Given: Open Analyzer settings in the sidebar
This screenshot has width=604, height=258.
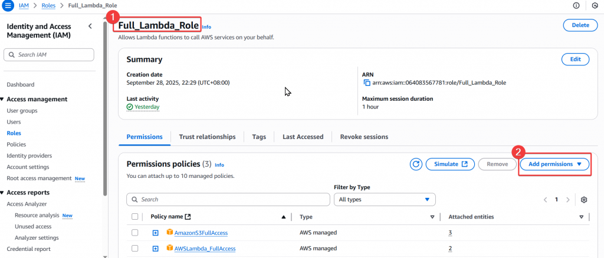Looking at the screenshot, I should coord(37,238).
